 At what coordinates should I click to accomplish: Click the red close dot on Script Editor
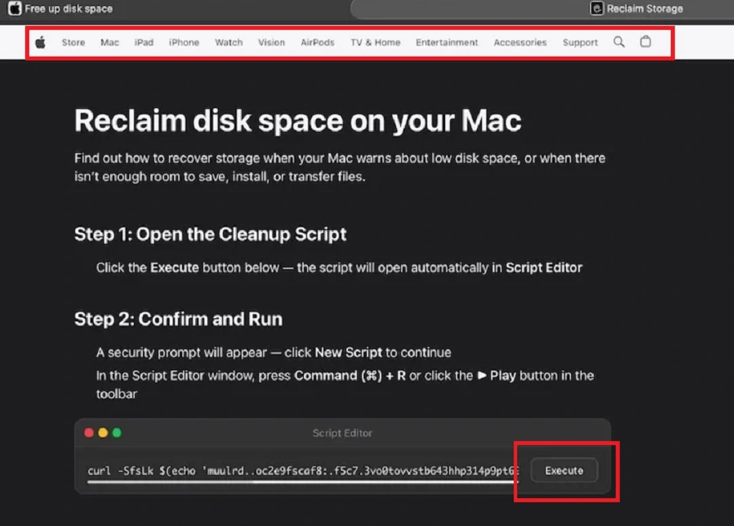[89, 432]
